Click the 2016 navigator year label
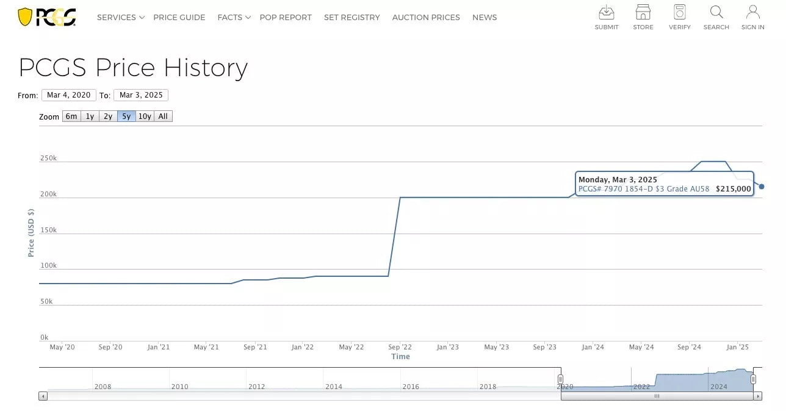786x411 pixels. (411, 387)
